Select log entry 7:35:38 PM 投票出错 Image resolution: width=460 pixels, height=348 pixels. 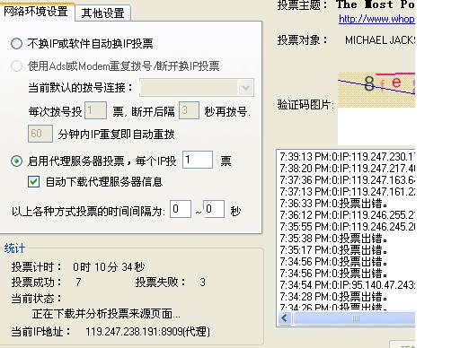click(x=333, y=239)
